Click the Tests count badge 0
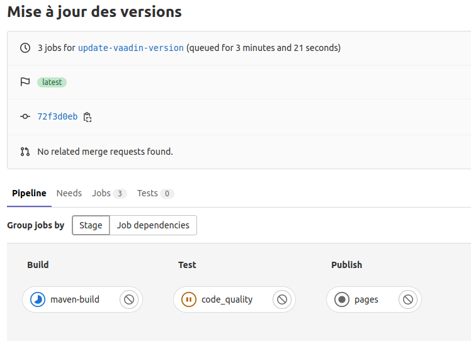471x341 pixels. click(x=167, y=194)
